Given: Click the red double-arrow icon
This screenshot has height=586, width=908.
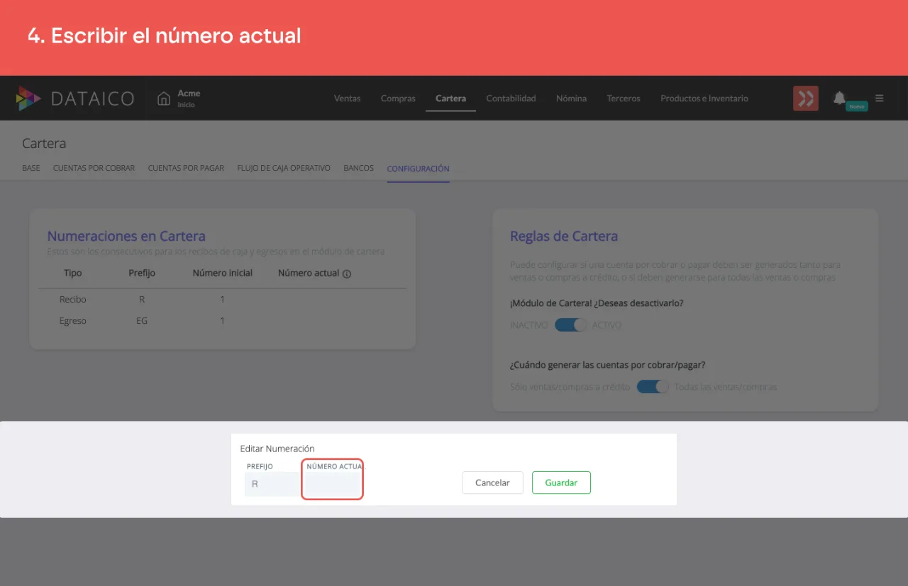Looking at the screenshot, I should 806,98.
